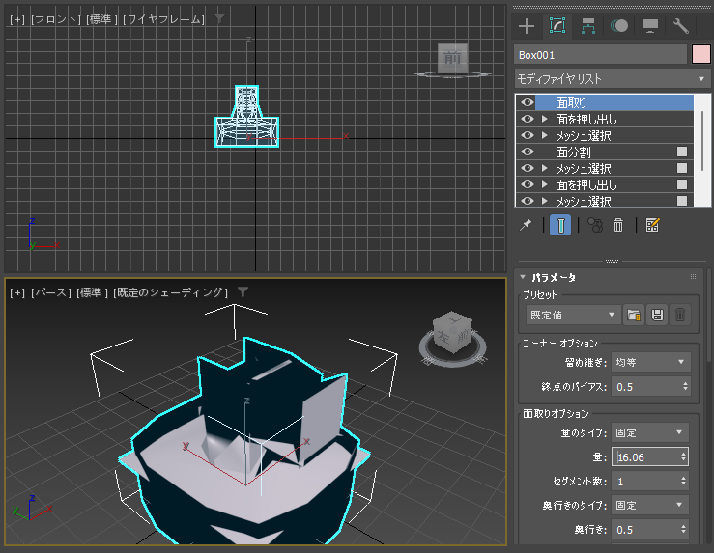The height and width of the screenshot is (553, 714).
Task: Toggle eye of 面を押し出し just under 面取り
Action: tap(528, 119)
